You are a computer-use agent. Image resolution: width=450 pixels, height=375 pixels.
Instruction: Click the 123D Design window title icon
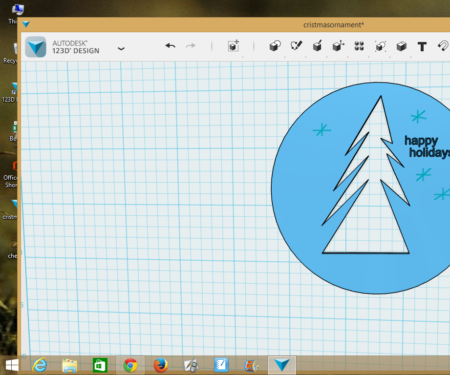[x=26, y=24]
